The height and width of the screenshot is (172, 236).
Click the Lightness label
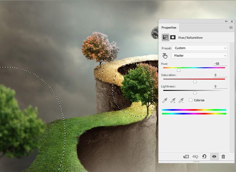pos(168,86)
